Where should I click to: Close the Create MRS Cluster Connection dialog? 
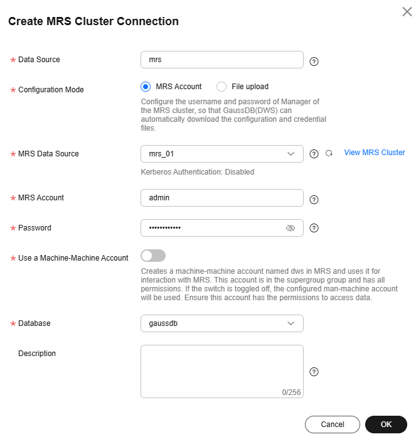coord(407,11)
